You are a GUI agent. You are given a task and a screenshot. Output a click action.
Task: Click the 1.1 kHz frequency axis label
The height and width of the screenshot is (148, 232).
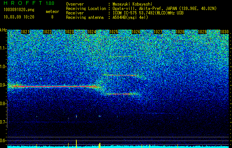(3, 48)
